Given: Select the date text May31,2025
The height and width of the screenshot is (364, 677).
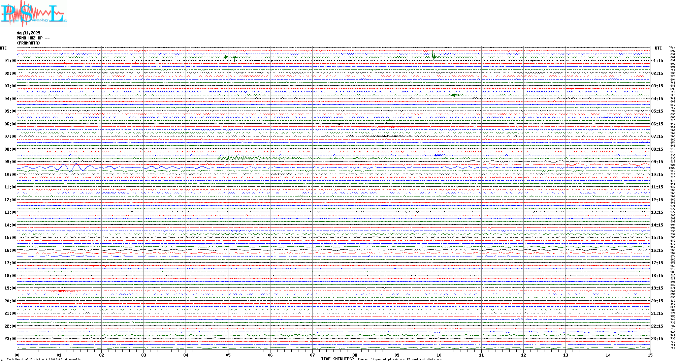Looking at the screenshot, I should [28, 33].
